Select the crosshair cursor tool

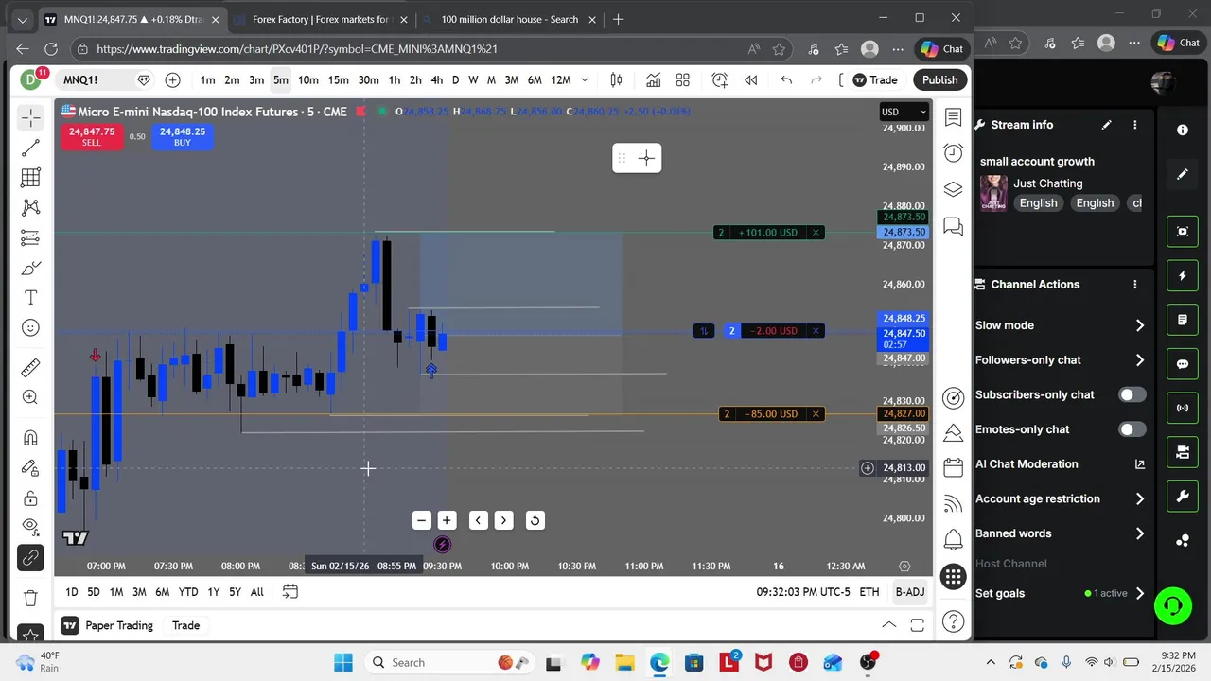[30, 117]
